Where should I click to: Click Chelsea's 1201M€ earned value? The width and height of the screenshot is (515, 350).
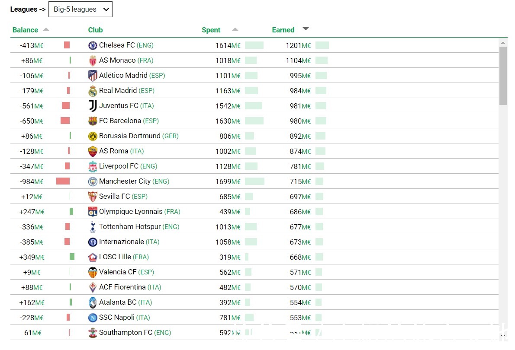[298, 46]
